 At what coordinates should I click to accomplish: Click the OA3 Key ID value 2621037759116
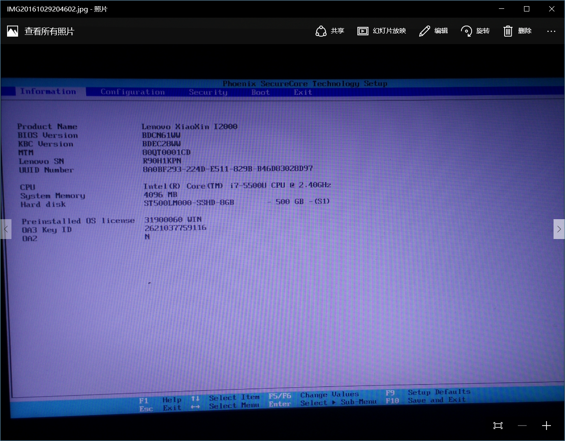coord(175,228)
